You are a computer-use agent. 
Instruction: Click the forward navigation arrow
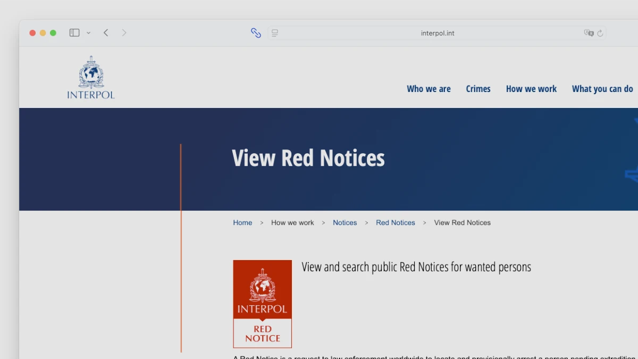(124, 33)
